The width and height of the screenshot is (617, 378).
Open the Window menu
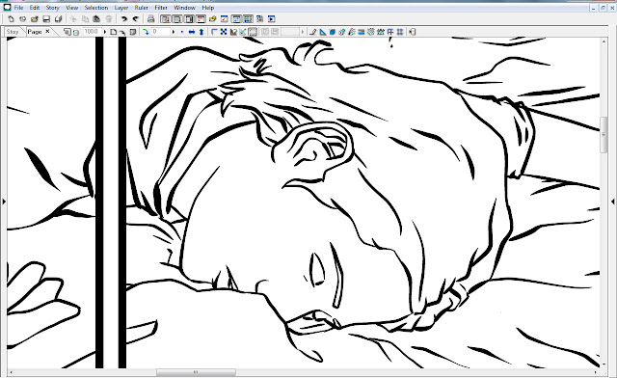(x=184, y=8)
